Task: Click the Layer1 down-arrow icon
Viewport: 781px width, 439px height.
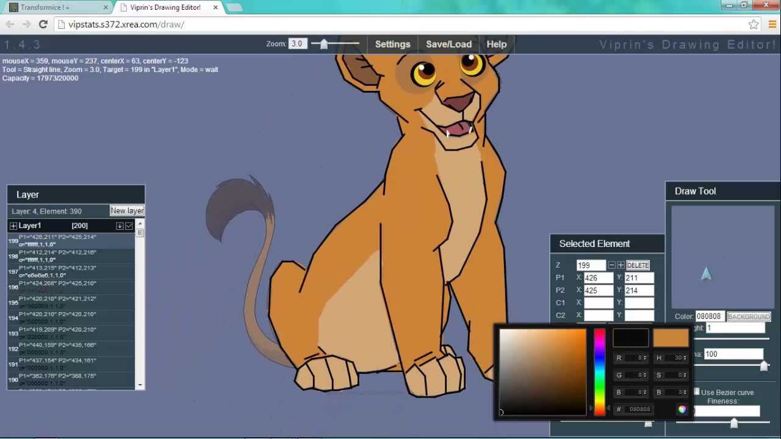Action: 120,226
